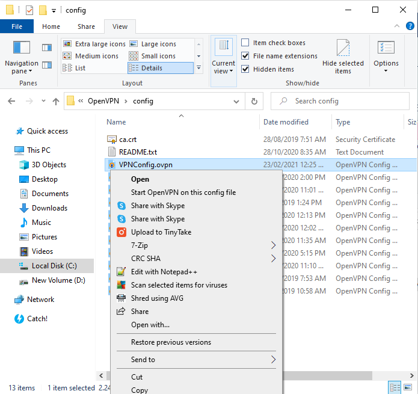The width and height of the screenshot is (418, 394).
Task: Click the 3D Objects folder icon
Action: 24,165
